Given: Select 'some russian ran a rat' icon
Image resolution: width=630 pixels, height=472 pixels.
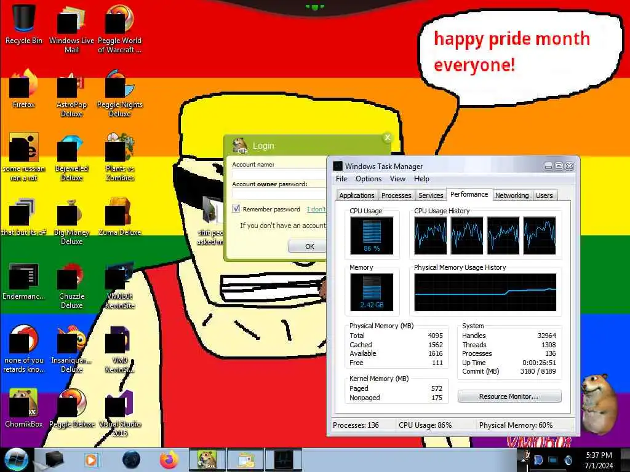Looking at the screenshot, I should click(24, 157).
